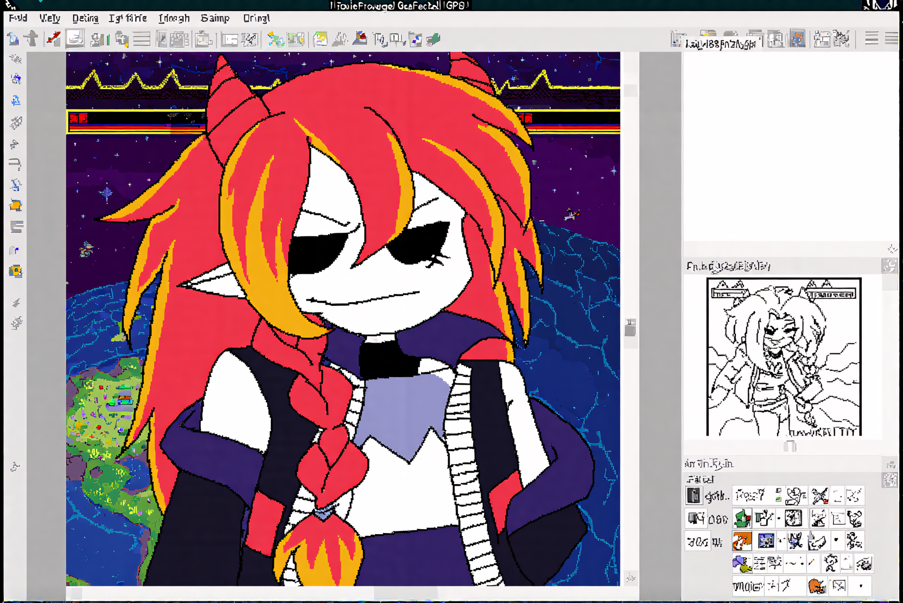Viewport: 903px width, 603px height.
Task: Select the red pencil icon in the top toolbar
Action: 53,39
